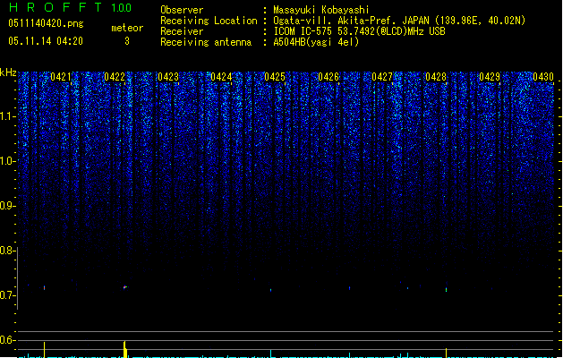Click the kHz axis unit label
The image size is (563, 358).
coord(8,72)
